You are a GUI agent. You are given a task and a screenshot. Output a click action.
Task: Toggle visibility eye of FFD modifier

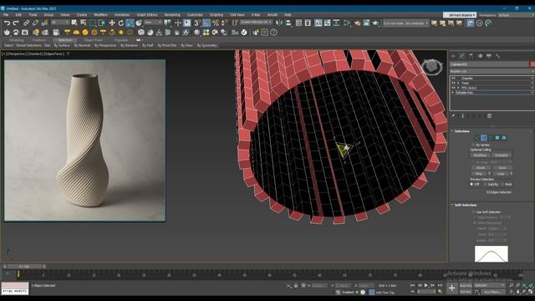[453, 88]
